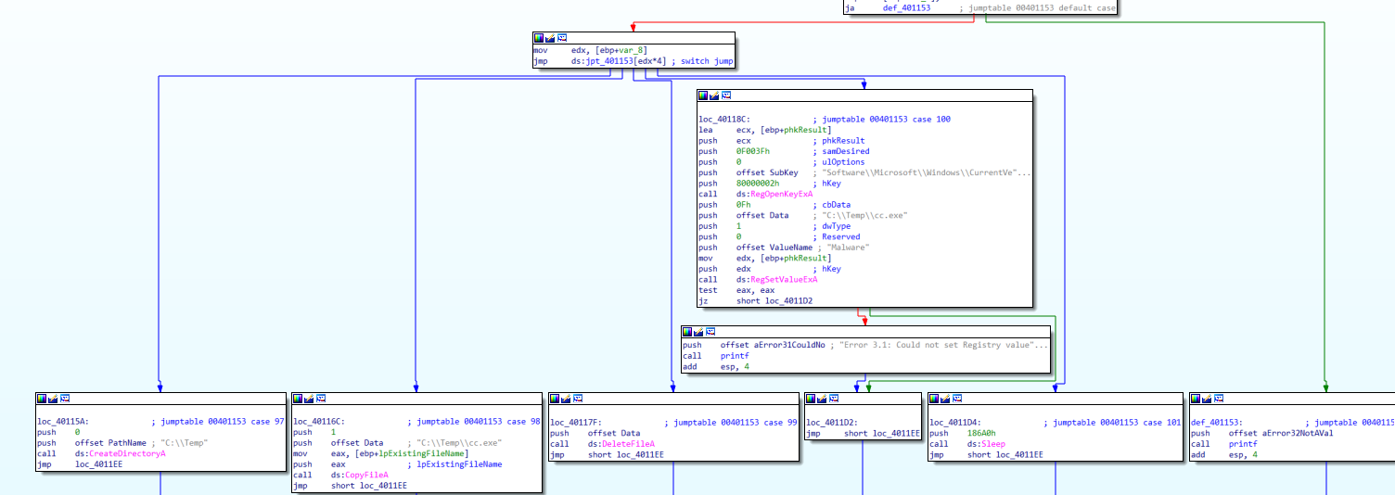Click group nodes icon on loc_4011D4 block
The height and width of the screenshot is (495, 1395).
(957, 399)
